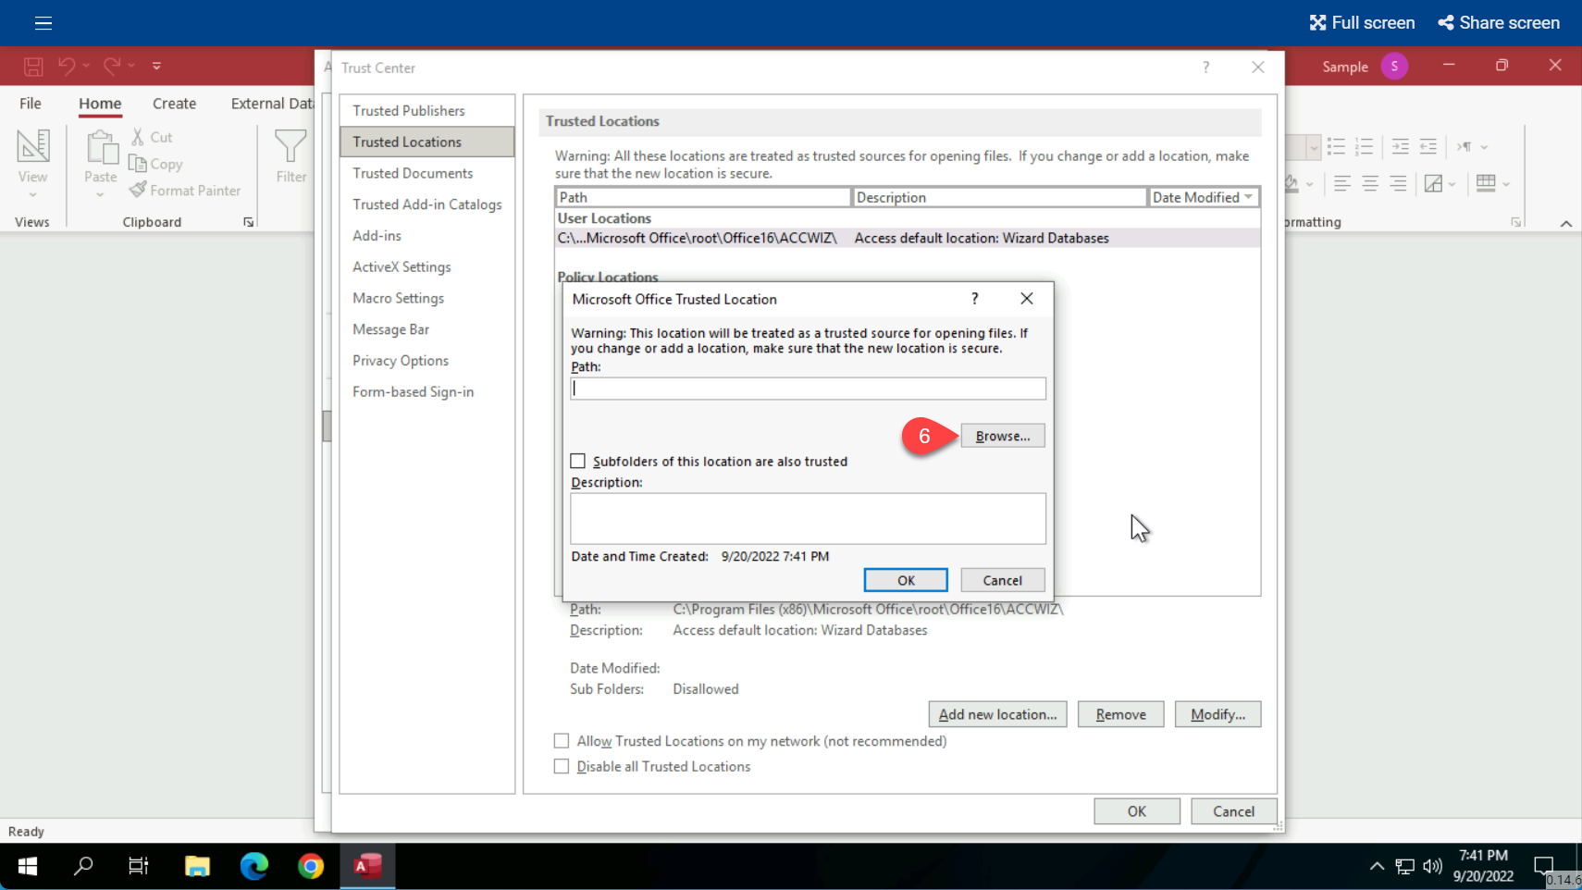Select Trusted Add-in Catalogs category
This screenshot has width=1582, height=890.
click(x=427, y=204)
